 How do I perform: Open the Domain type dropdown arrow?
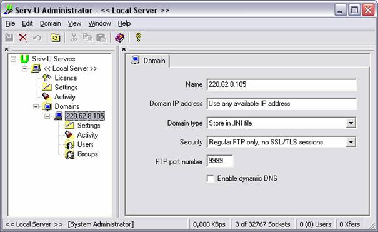coord(351,123)
